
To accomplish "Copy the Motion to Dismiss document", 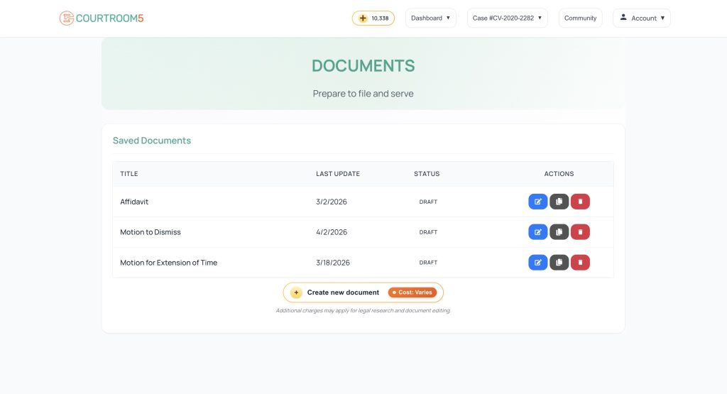I will [559, 232].
